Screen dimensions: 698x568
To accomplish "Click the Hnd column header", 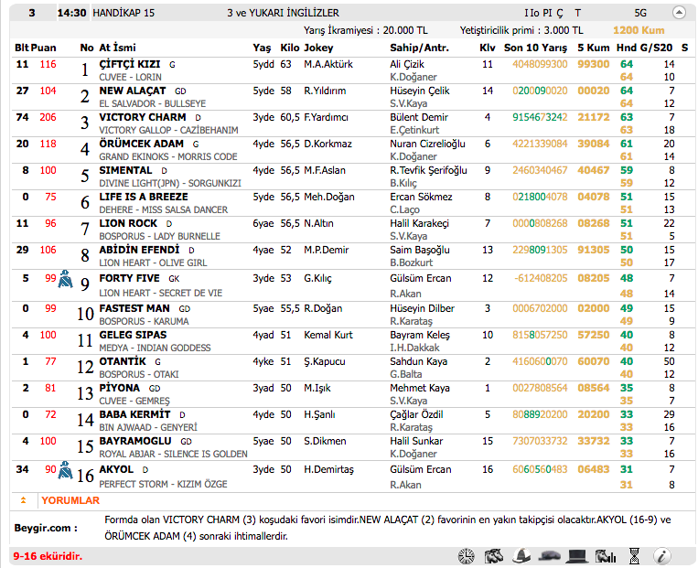I will (627, 47).
